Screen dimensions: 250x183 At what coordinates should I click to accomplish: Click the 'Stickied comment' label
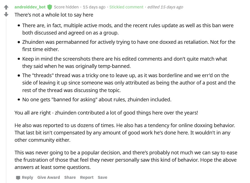click(x=126, y=7)
